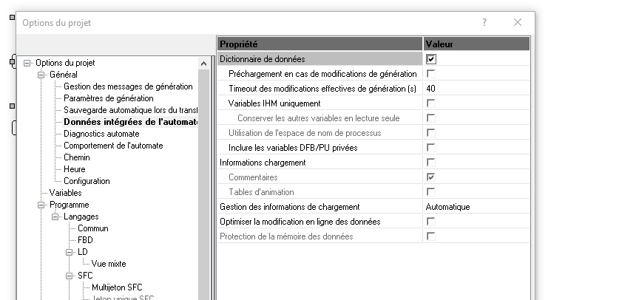Screen dimensions: 622x300
Task: Collapse the Langages tree branch
Action: [x=56, y=217]
